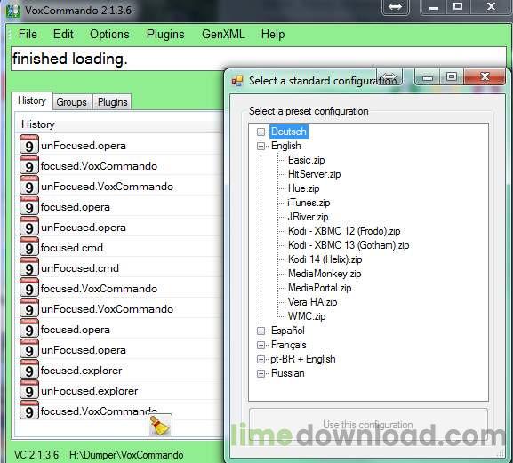Click the calendar icon beside unFocused.cmd
The height and width of the screenshot is (463, 513).
point(29,268)
